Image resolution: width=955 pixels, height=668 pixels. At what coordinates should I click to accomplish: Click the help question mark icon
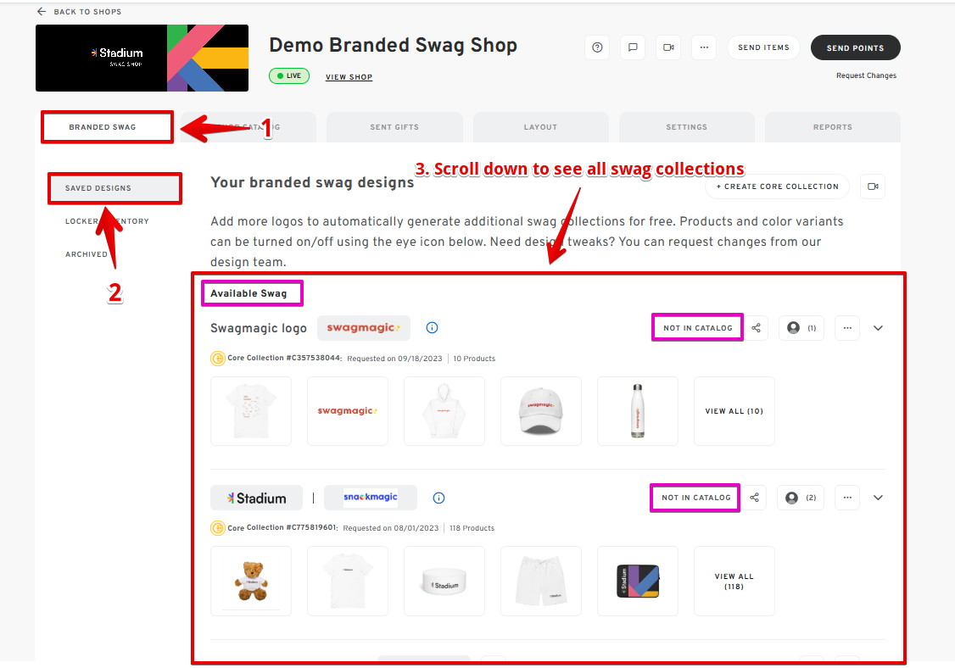click(x=597, y=47)
